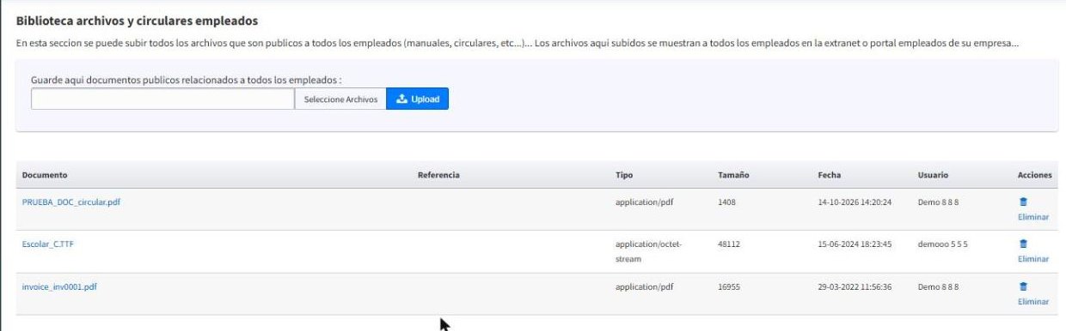Click the Seleccione Archivos button
Image resolution: width=1066 pixels, height=331 pixels.
[x=340, y=99]
